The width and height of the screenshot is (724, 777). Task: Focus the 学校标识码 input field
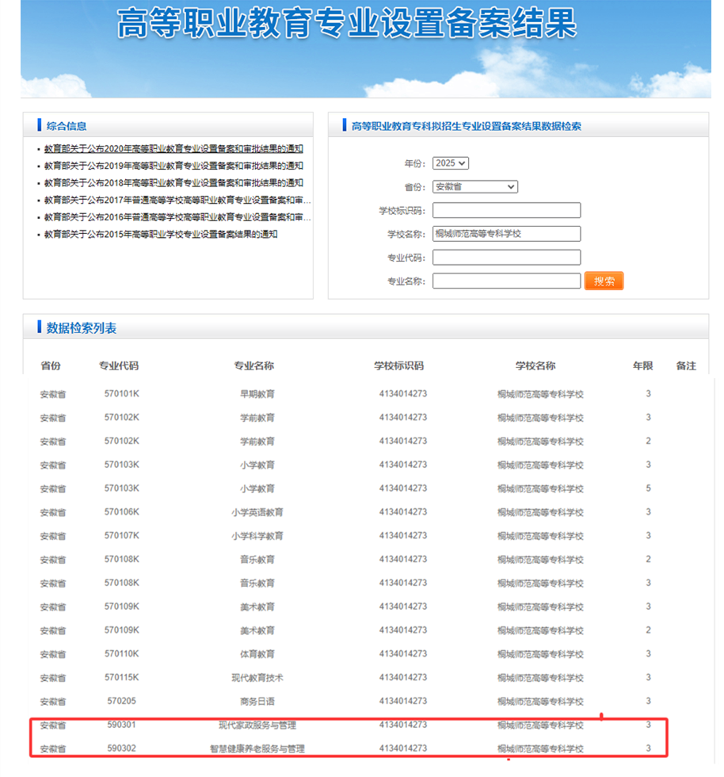(x=506, y=210)
